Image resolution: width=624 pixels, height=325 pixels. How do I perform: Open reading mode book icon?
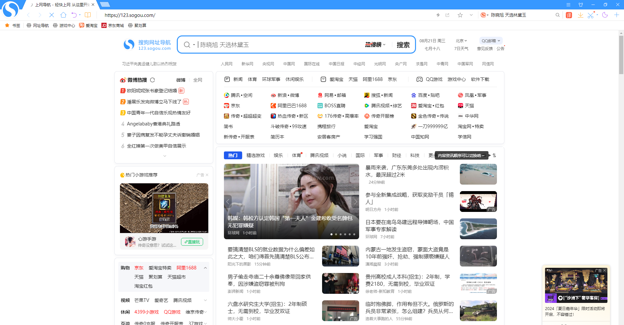88,15
